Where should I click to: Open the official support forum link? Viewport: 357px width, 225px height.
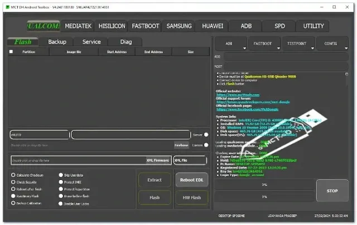(253, 102)
